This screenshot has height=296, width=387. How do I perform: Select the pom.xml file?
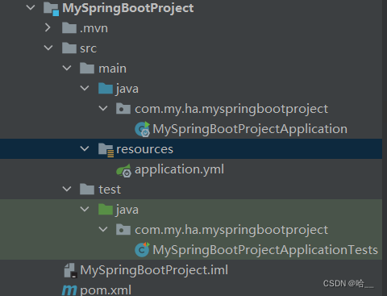pos(106,290)
